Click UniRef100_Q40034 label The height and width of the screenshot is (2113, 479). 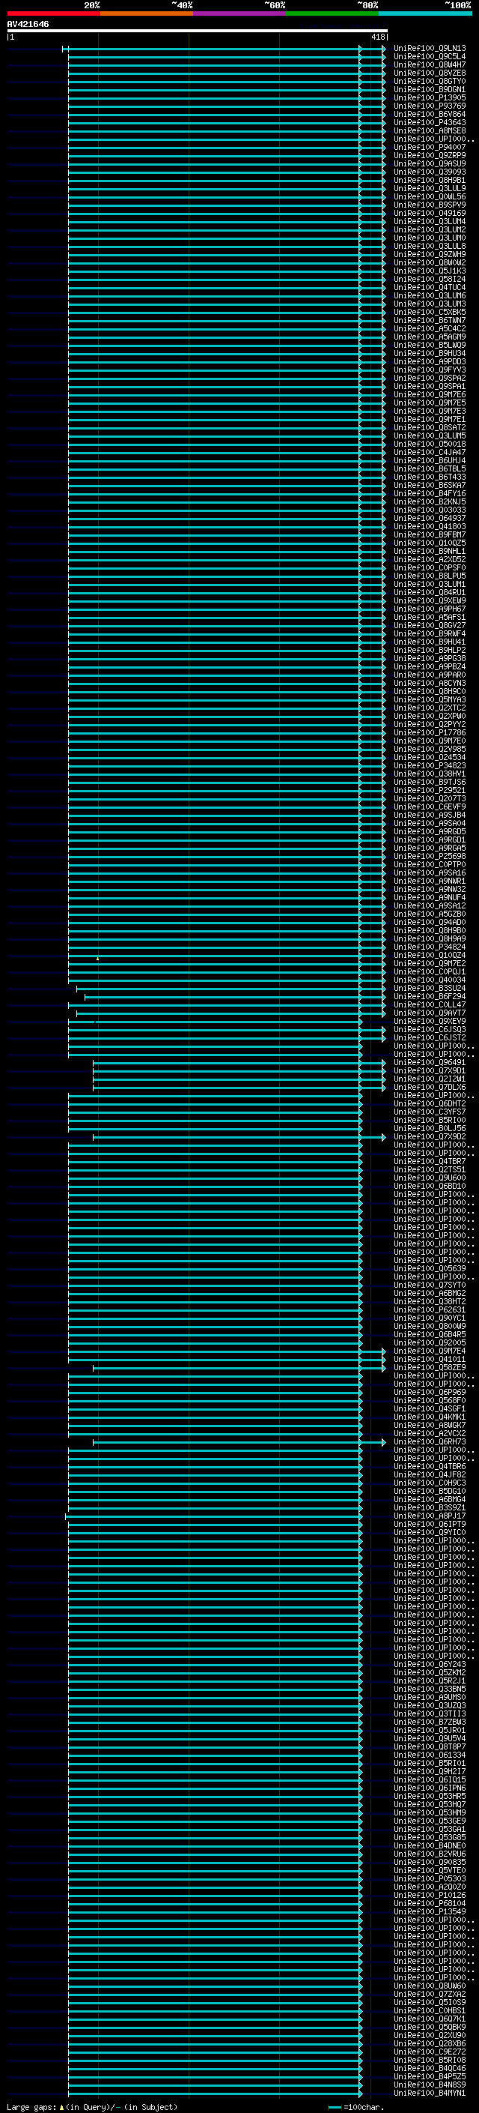429,980
